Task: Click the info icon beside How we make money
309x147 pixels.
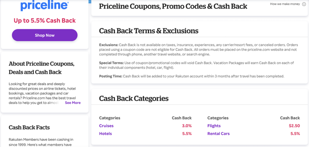Action: [304, 4]
